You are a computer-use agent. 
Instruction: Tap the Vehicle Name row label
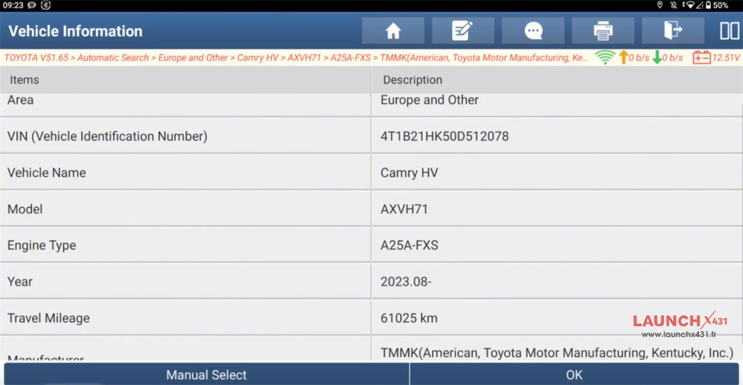point(47,173)
